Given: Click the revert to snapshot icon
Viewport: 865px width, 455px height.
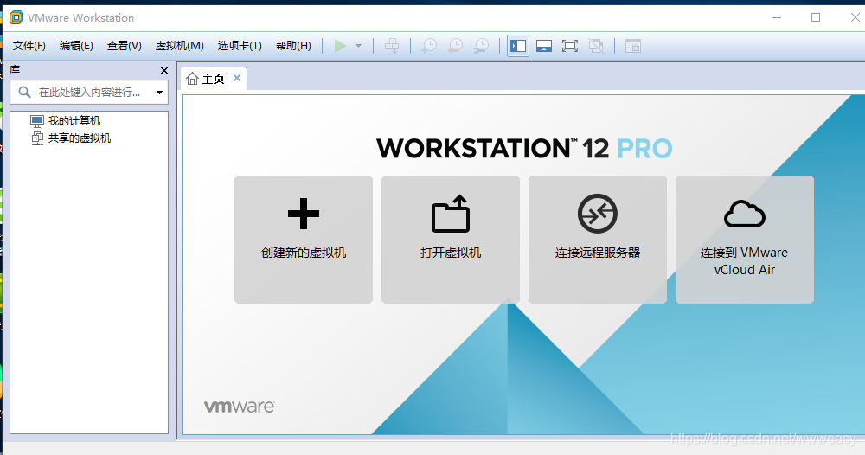Looking at the screenshot, I should (x=455, y=46).
